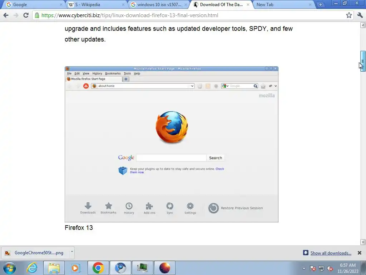Switch to the windows 10 iso tab

pyautogui.click(x=159, y=4)
